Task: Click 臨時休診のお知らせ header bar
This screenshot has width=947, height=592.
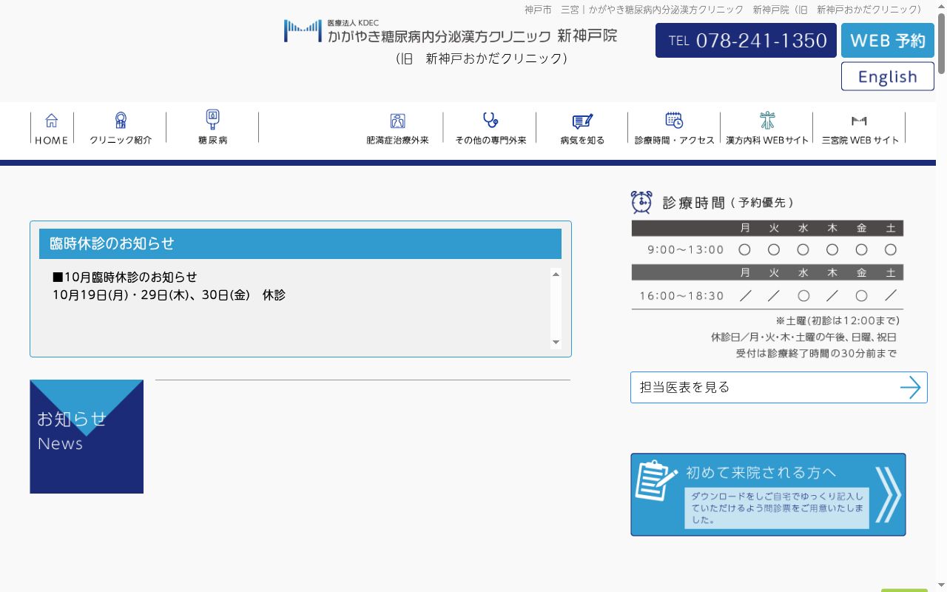Action: (x=300, y=243)
